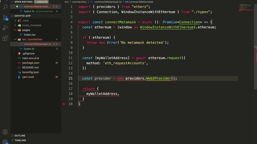Select connectMetamask in Open Editors list
This screenshot has height=144, width=257.
36,6
